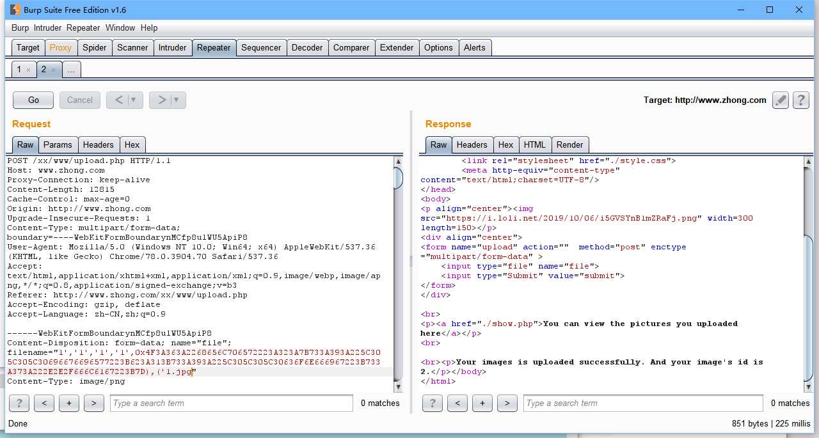The height and width of the screenshot is (438, 819).
Task: Click the request pane scrollbar up arrow
Action: [x=399, y=161]
